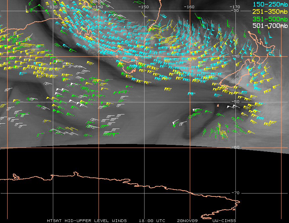Click the -170 longitude label
The image size is (289, 223).
(234, 7)
